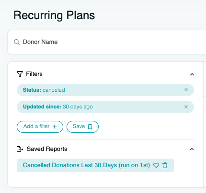Image resolution: width=206 pixels, height=193 pixels.
Task: Click the Save button label
Action: [79, 127]
